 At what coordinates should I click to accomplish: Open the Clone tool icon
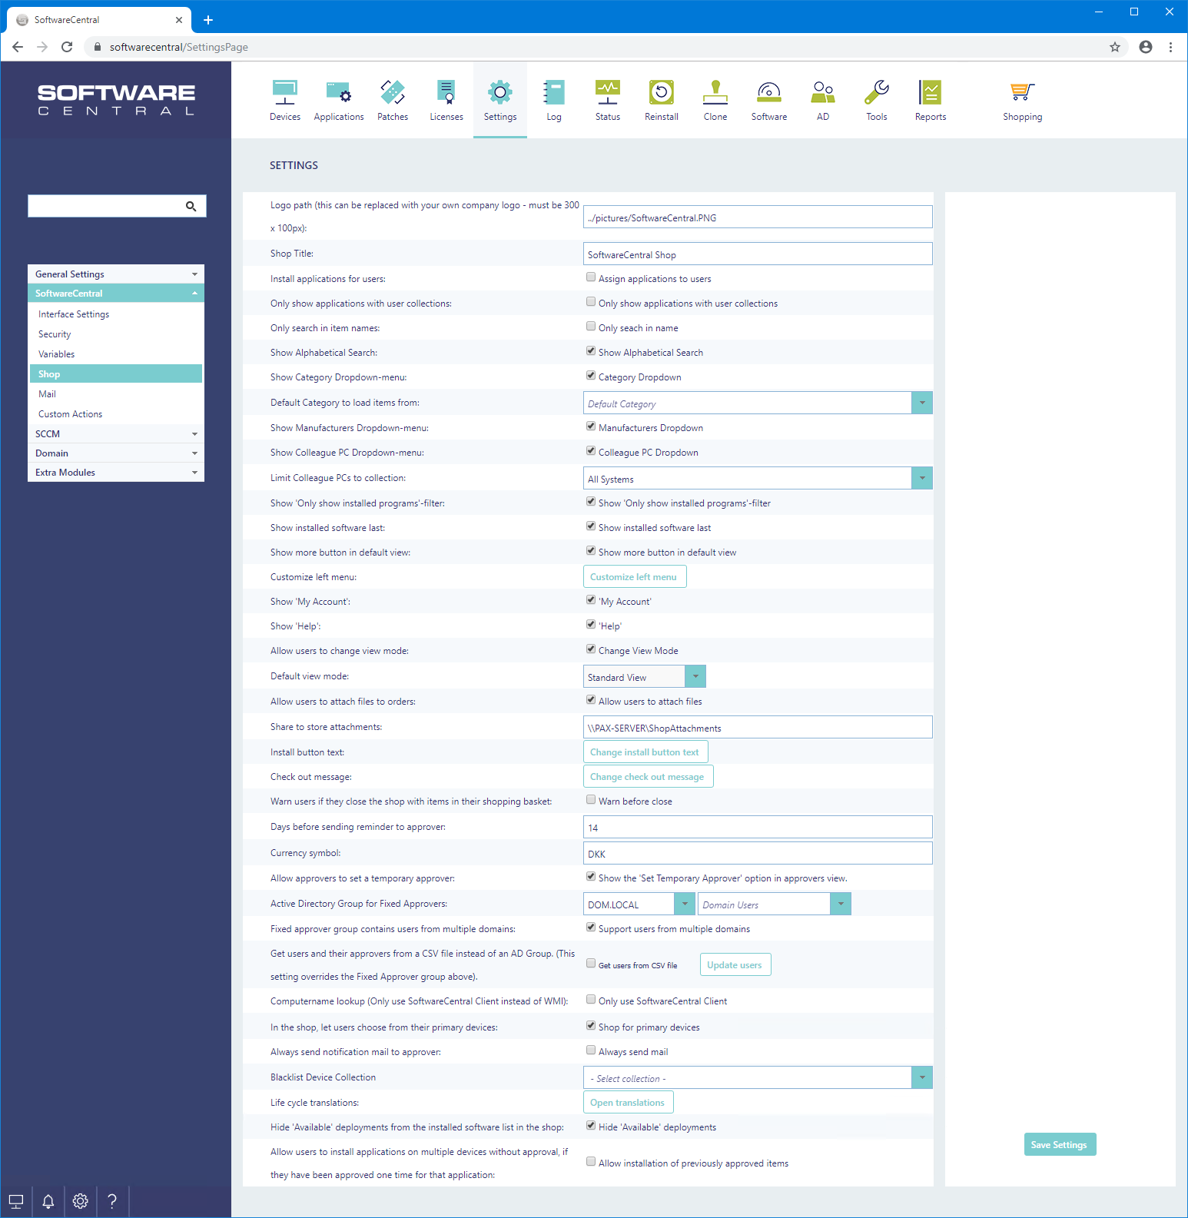click(715, 93)
